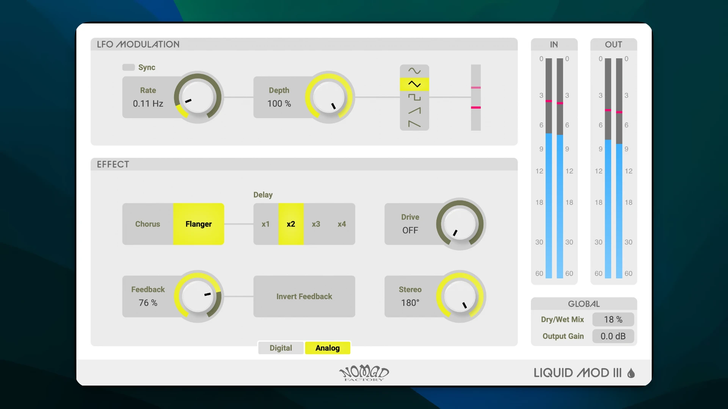Click the GLOBAL section header
The image size is (728, 409).
(584, 304)
